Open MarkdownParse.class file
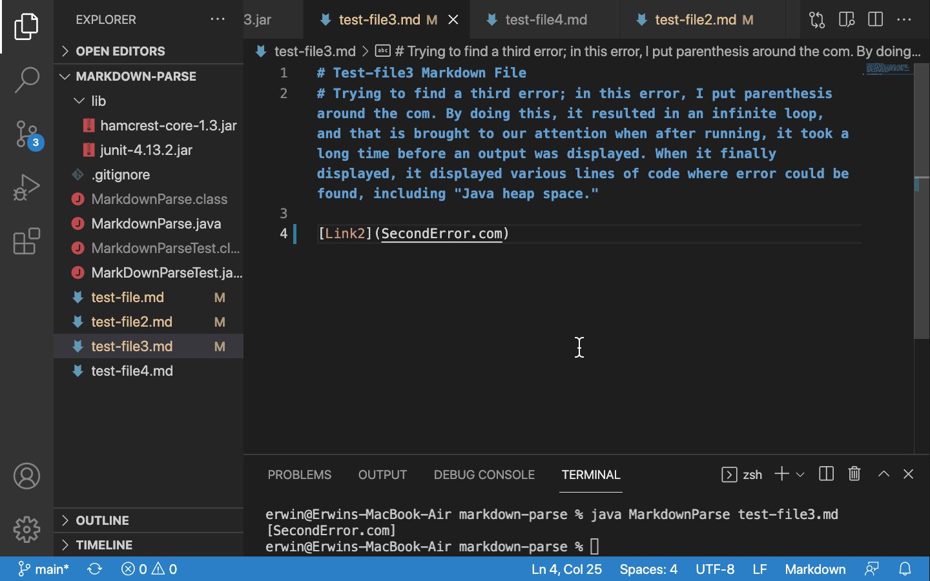The image size is (930, 581). [x=149, y=199]
